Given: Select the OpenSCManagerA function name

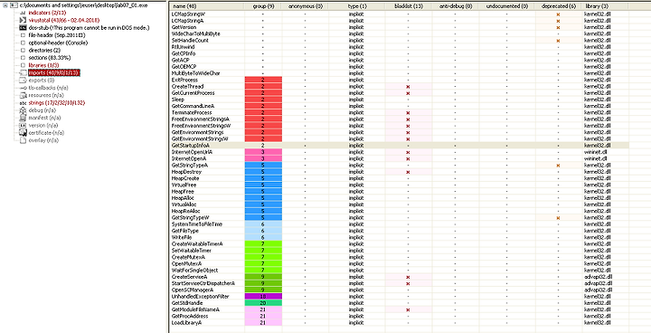Looking at the screenshot, I should click(193, 290).
